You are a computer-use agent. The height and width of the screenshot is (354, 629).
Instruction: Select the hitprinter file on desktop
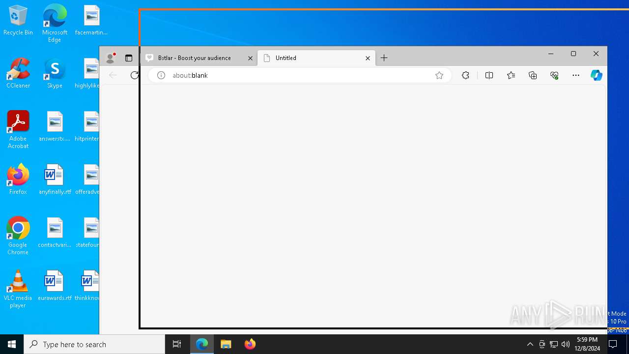pos(87,127)
